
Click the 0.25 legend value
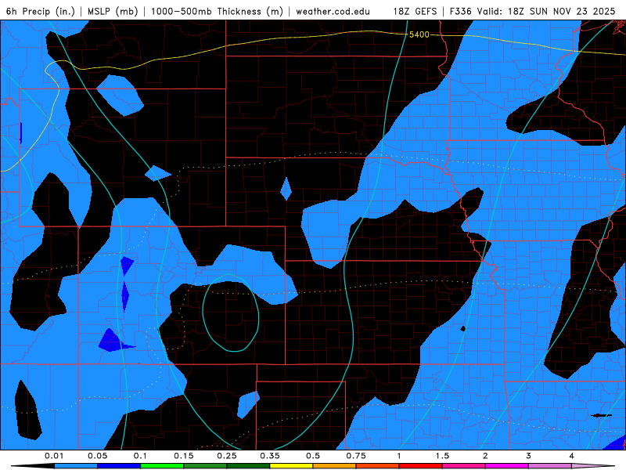[227, 456]
